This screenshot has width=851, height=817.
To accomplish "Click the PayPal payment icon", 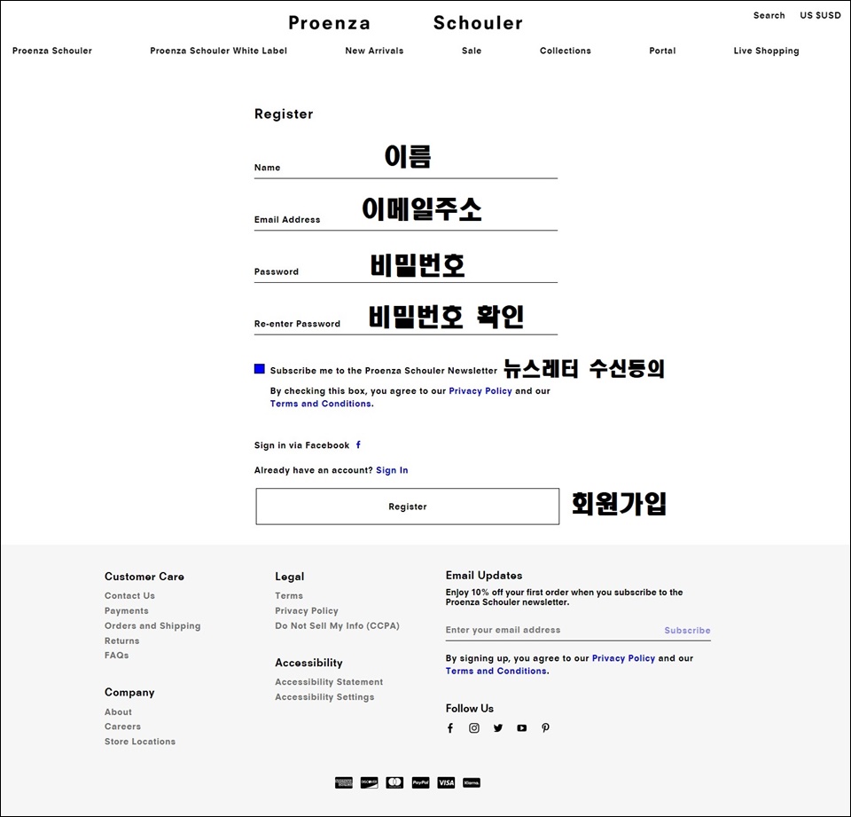I will (x=420, y=782).
